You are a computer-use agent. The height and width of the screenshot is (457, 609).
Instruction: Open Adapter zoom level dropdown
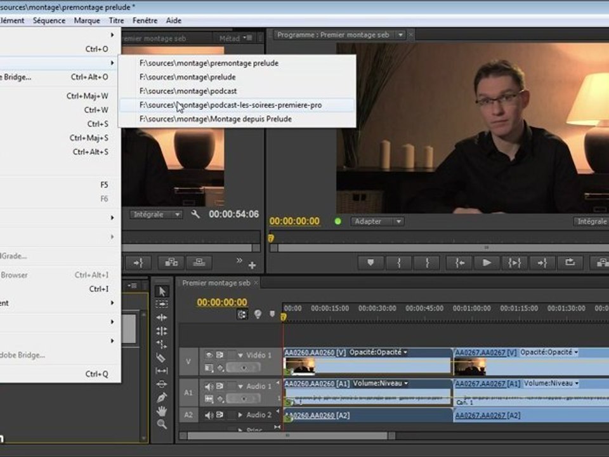[x=377, y=222]
